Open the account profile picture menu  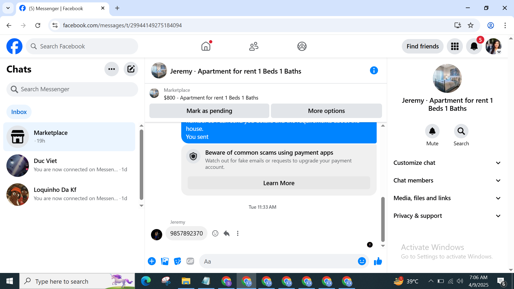(493, 46)
